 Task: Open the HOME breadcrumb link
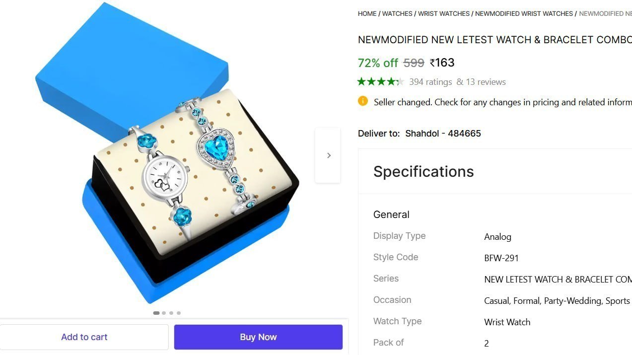(x=367, y=14)
